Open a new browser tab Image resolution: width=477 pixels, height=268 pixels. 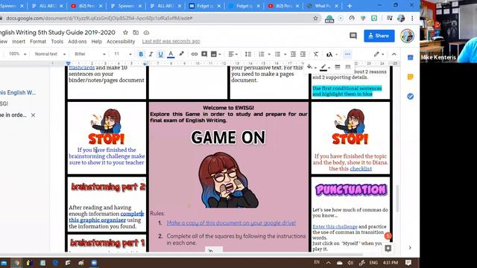tap(350, 6)
